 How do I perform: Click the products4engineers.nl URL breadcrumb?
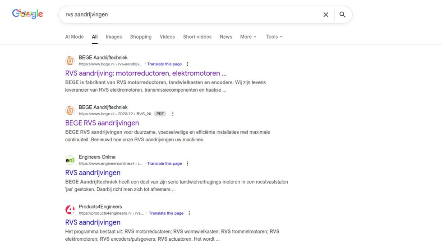[111, 213]
